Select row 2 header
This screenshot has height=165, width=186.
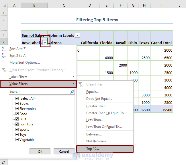pos(3,20)
